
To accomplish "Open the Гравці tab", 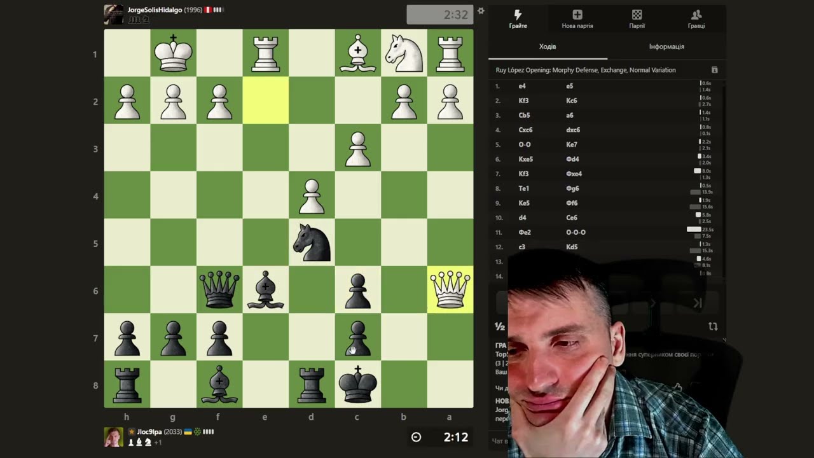I will (696, 19).
